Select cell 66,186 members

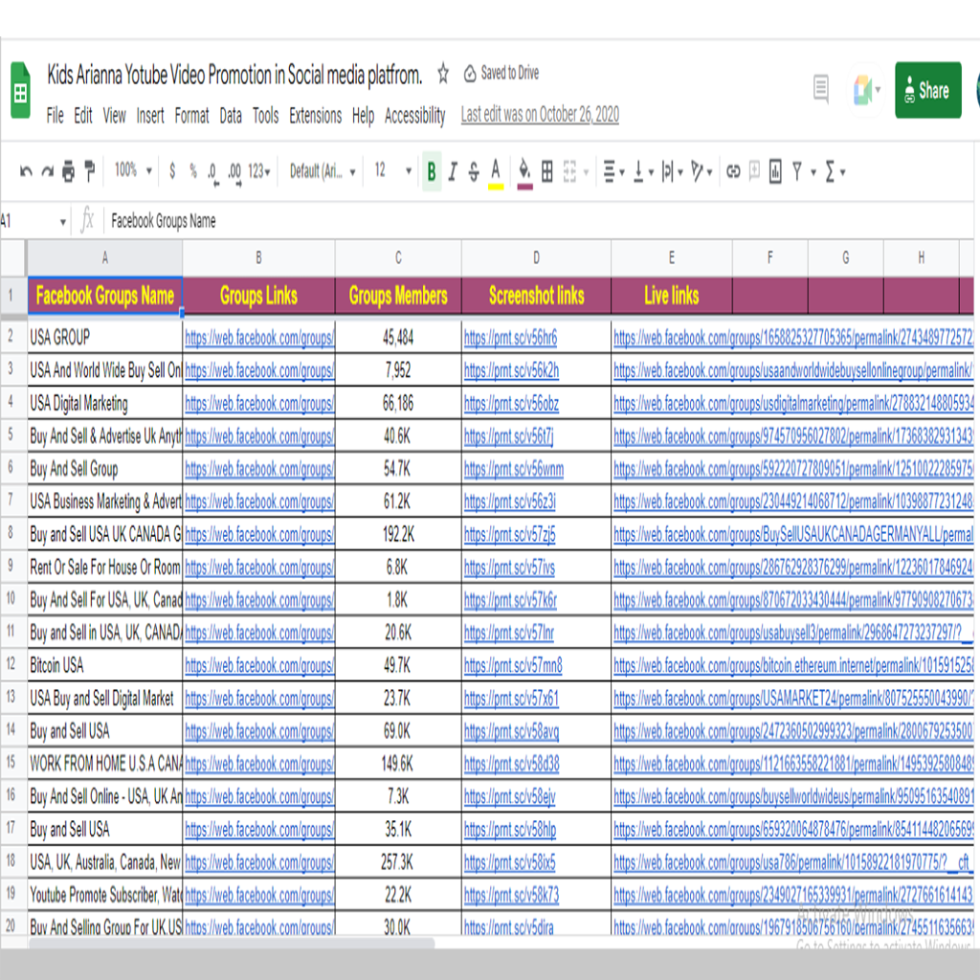pos(398,404)
